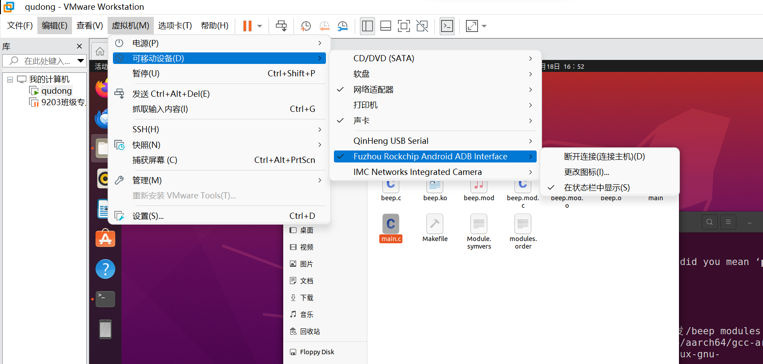This screenshot has width=763, height=364.
Task: Open the terminal hamburger menu icon
Action: [728, 222]
